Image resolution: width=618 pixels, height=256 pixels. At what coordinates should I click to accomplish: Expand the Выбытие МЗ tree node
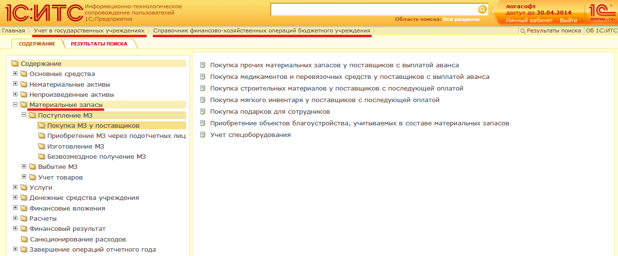point(24,166)
